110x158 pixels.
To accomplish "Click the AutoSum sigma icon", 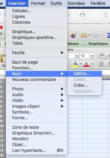I will coord(108,35).
